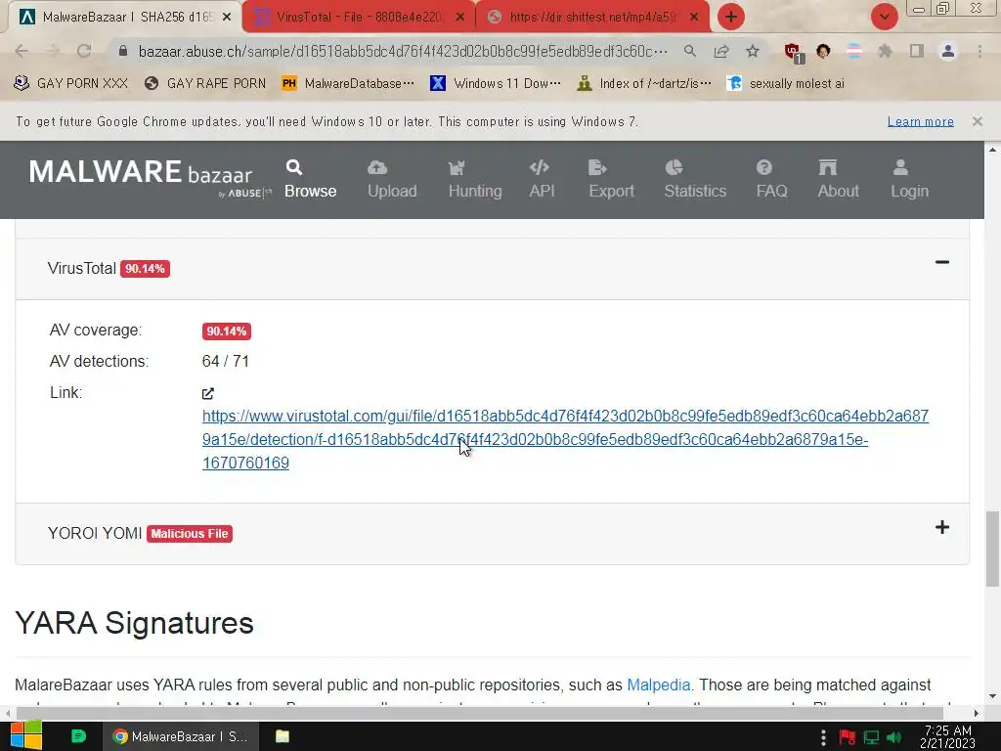Open the Windows Start button
This screenshot has height=751, width=1001.
pos(25,736)
